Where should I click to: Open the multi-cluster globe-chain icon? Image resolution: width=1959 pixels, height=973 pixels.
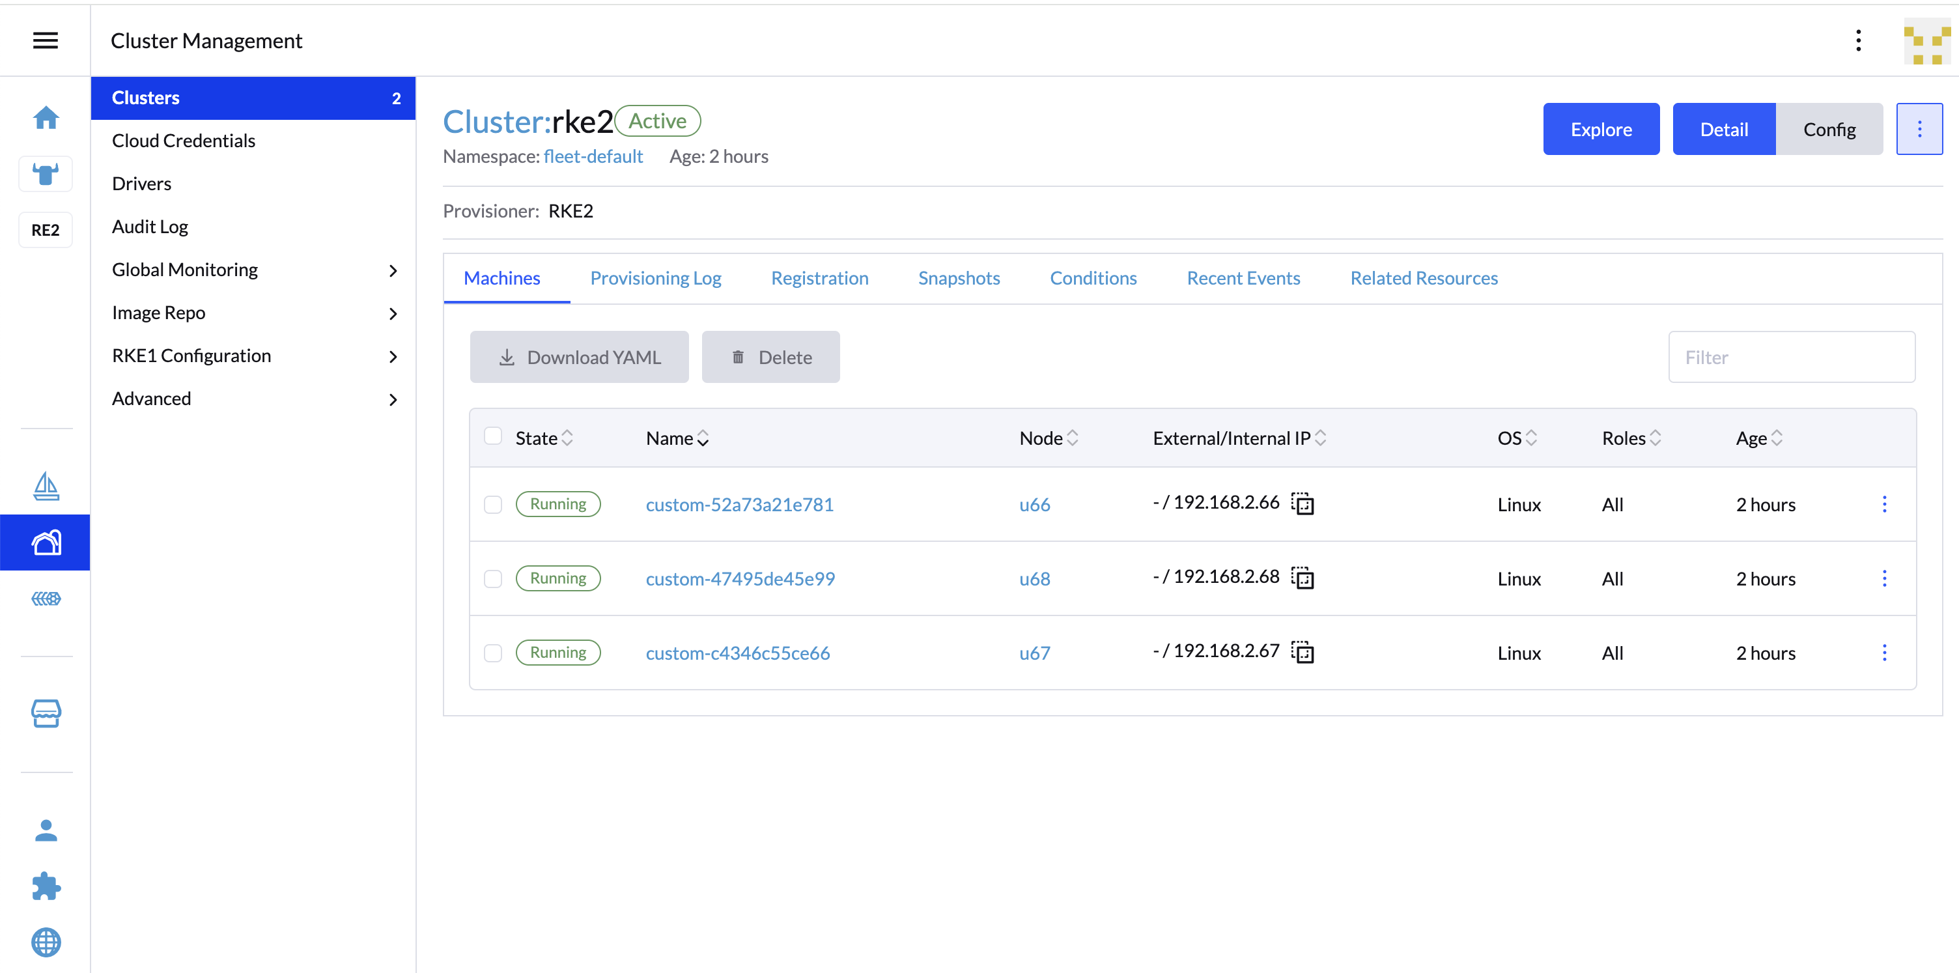pyautogui.click(x=46, y=599)
